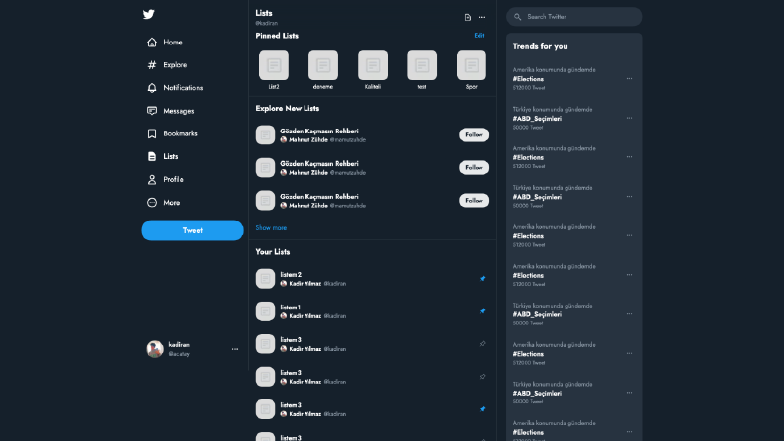The image size is (784, 441).
Task: Click the Your Lists heading
Action: pyautogui.click(x=273, y=252)
